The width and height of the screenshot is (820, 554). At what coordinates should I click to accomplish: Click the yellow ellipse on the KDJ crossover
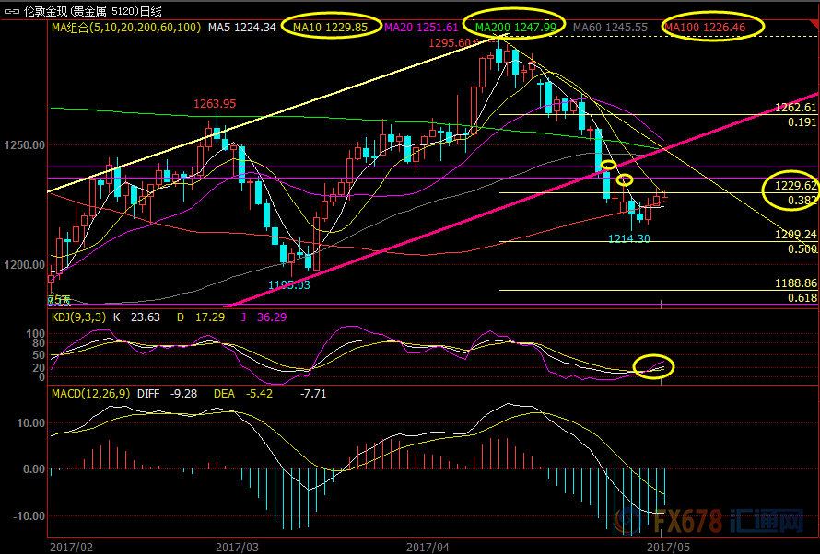[x=654, y=366]
